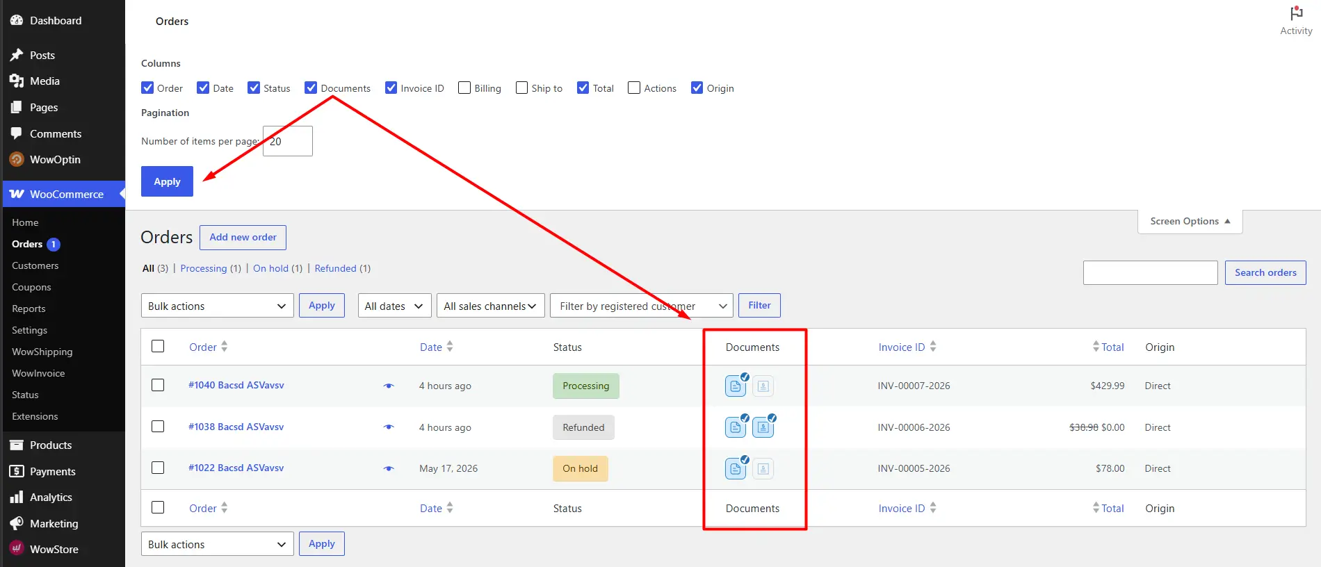Click the WowStore logo icon
The height and width of the screenshot is (567, 1321).
[x=17, y=549]
